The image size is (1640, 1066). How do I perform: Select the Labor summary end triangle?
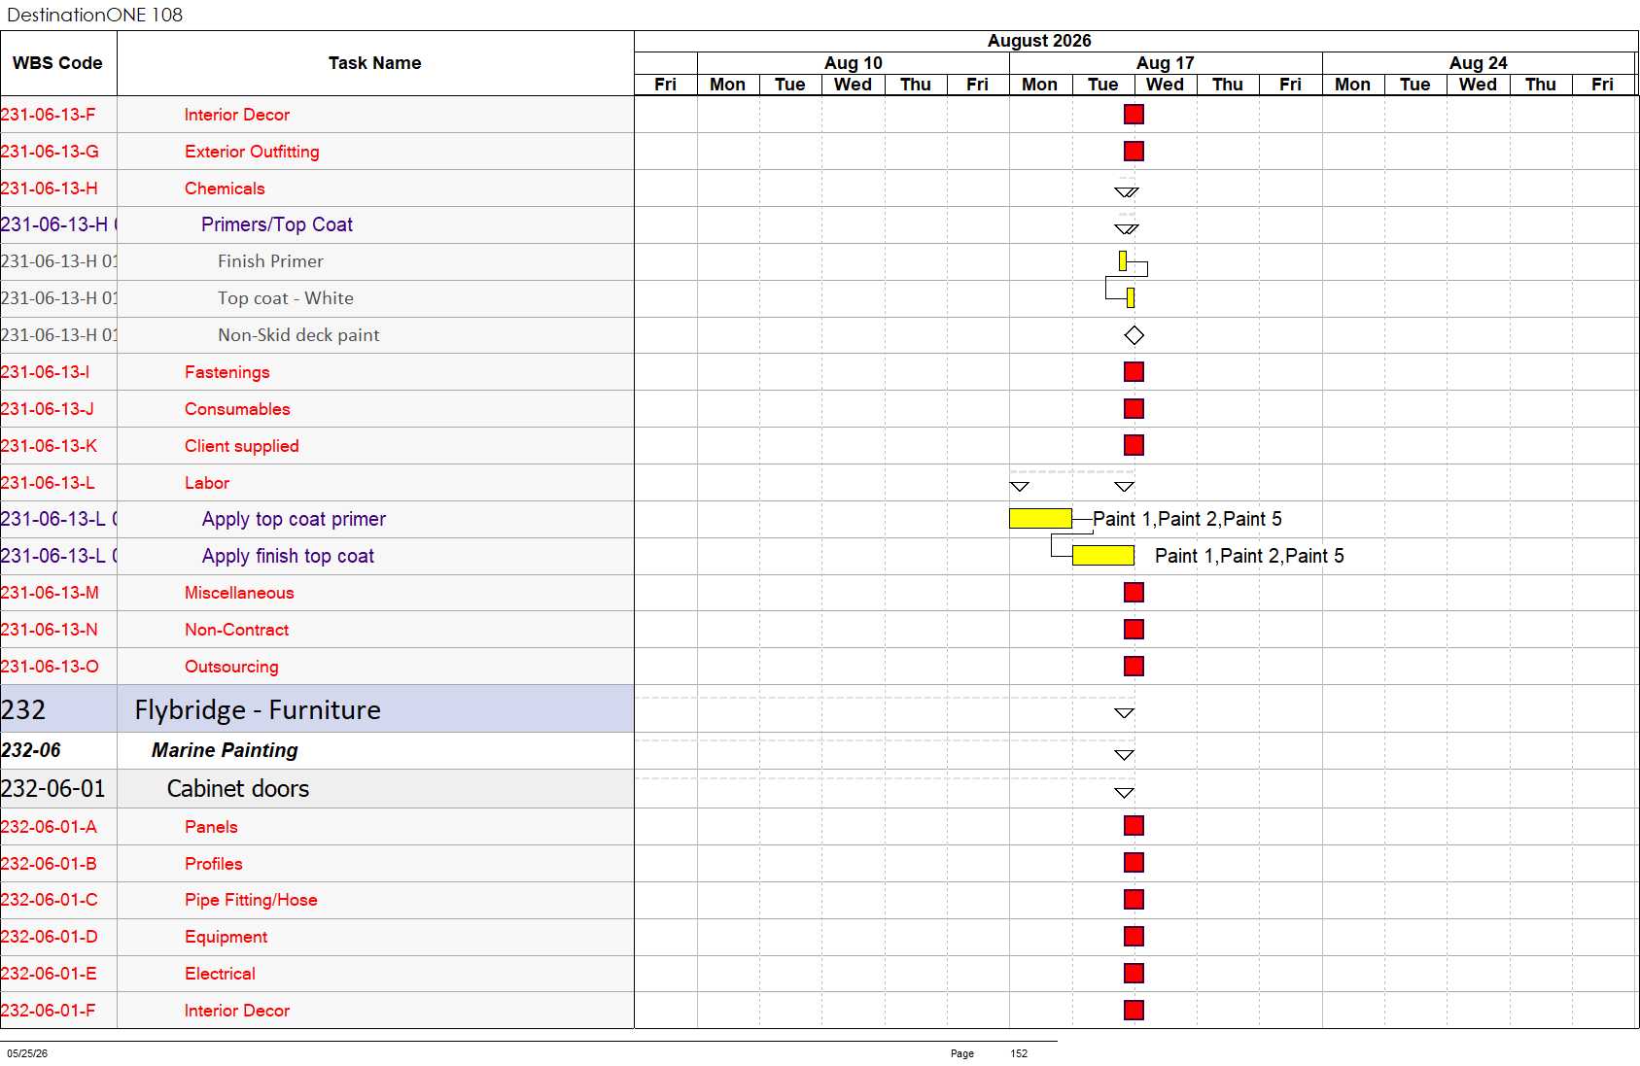[1125, 487]
